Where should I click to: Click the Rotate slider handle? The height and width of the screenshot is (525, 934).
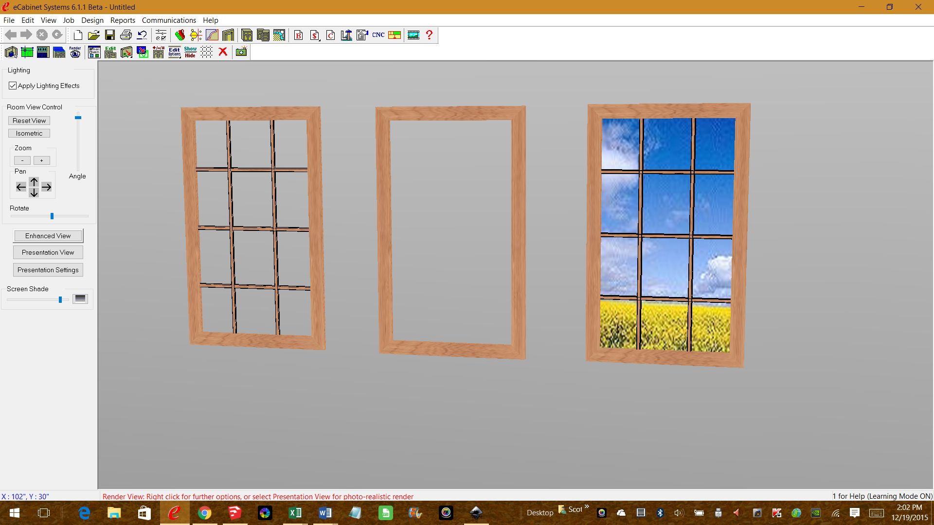click(52, 216)
